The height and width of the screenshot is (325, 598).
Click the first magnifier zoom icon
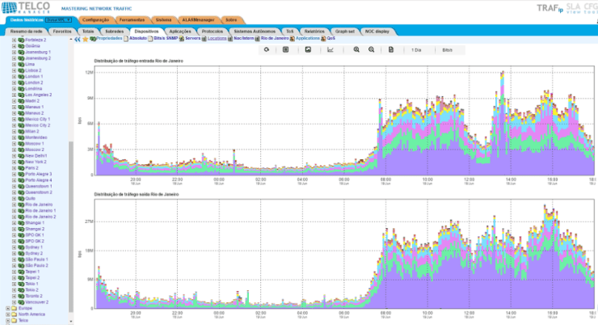click(x=356, y=49)
